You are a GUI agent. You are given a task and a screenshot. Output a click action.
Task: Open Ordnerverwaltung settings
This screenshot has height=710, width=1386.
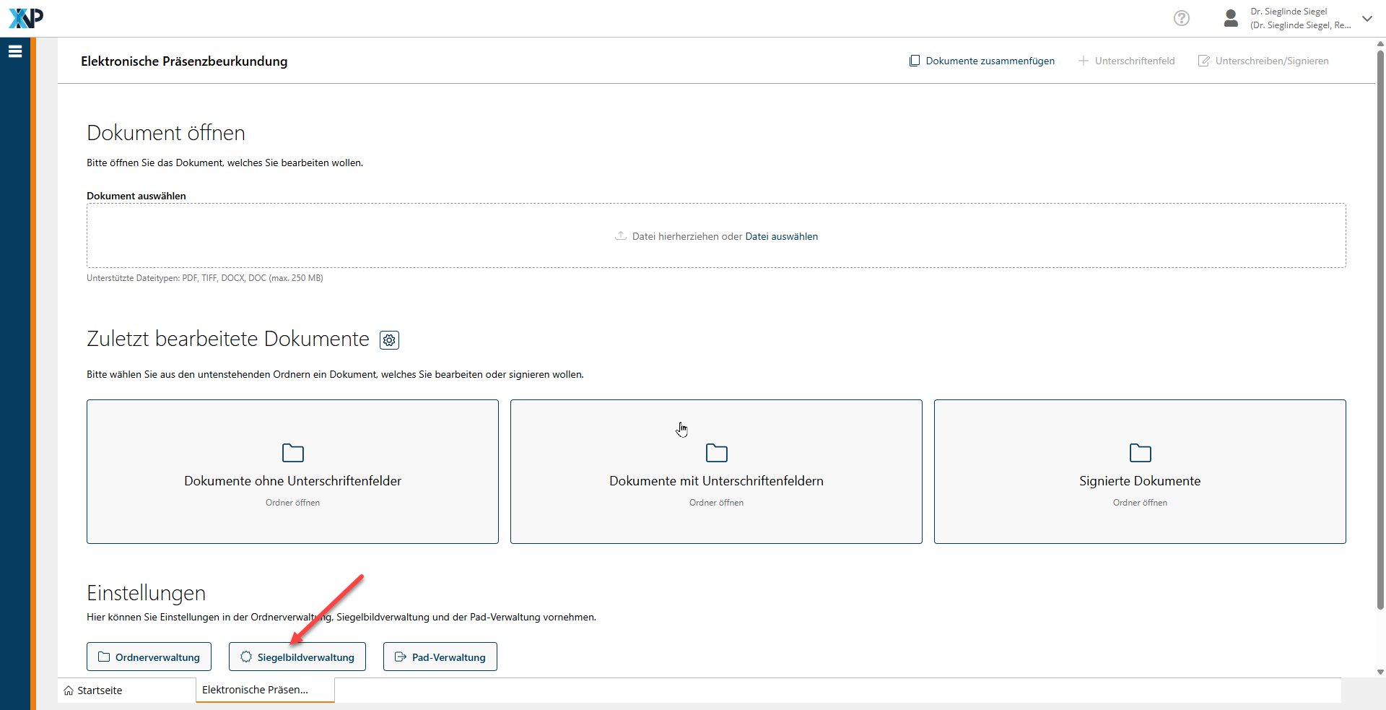click(149, 657)
